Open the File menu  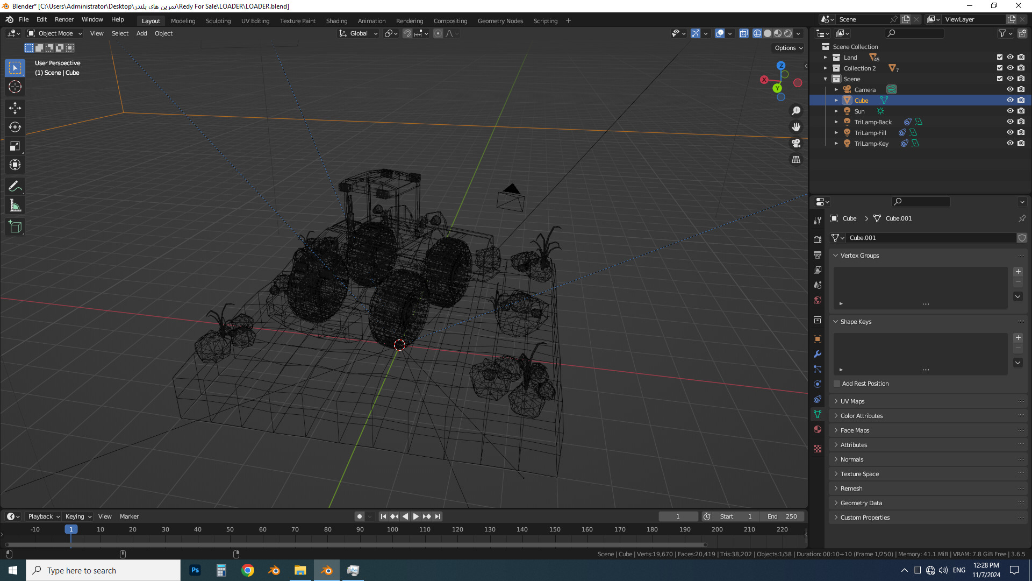(24, 19)
